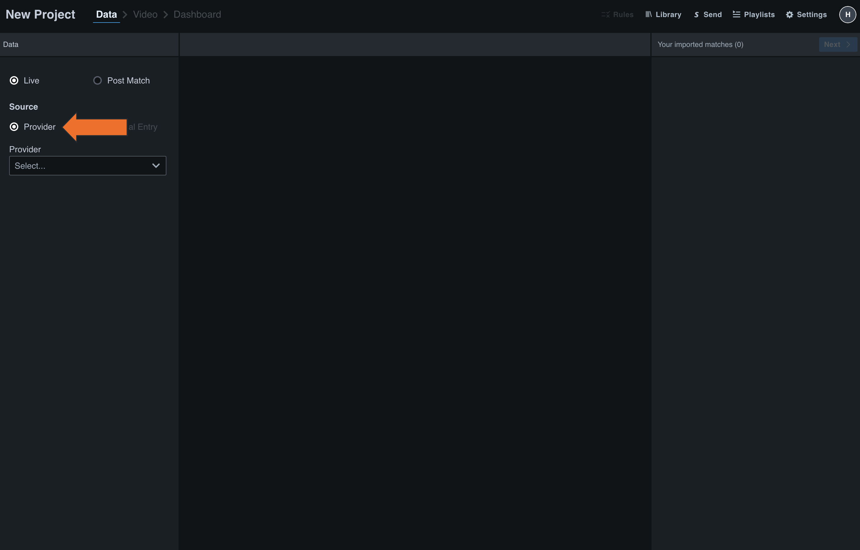Click the New Project title
The image size is (860, 550).
coord(40,14)
